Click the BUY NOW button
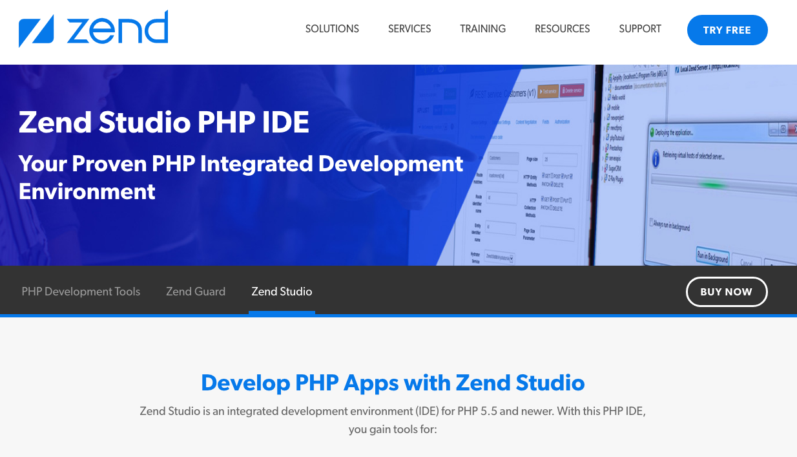 [726, 292]
